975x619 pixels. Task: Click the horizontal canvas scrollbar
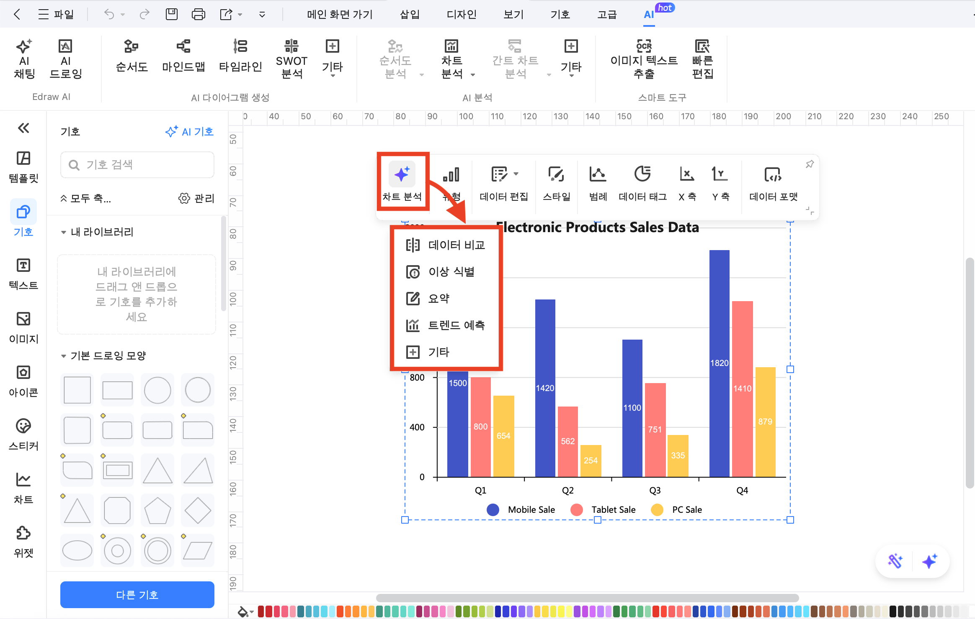point(587,598)
